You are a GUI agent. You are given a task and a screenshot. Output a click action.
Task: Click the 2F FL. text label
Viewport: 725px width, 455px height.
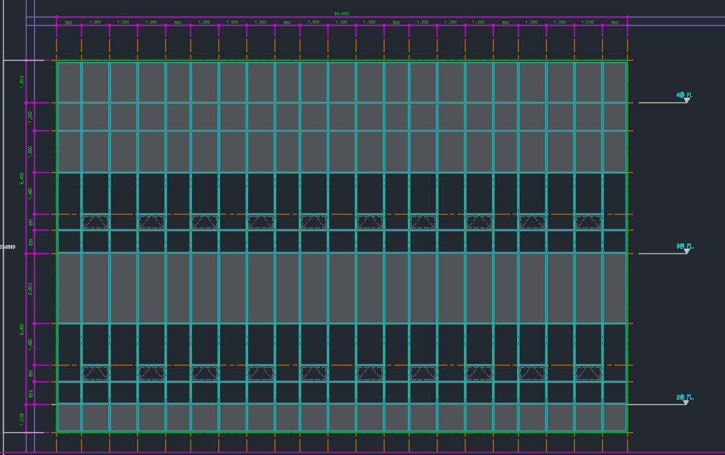pos(684,397)
